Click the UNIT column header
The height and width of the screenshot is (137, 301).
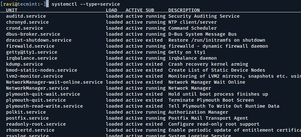point(12,10)
